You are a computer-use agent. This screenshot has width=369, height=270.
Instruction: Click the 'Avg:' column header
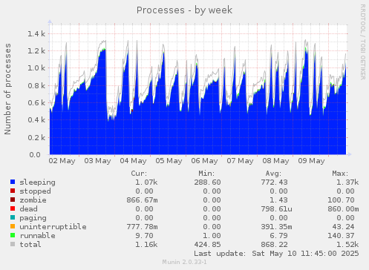tap(273, 174)
